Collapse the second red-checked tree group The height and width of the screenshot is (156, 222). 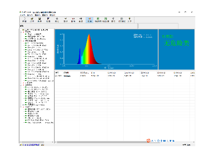coord(21,41)
